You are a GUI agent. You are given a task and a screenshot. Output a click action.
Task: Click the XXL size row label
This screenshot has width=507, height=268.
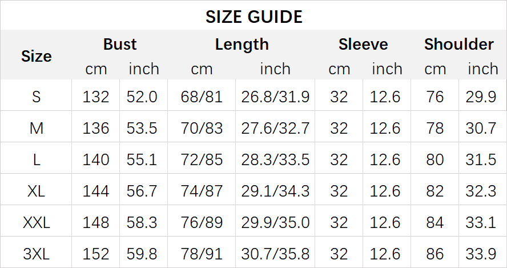[37, 222]
